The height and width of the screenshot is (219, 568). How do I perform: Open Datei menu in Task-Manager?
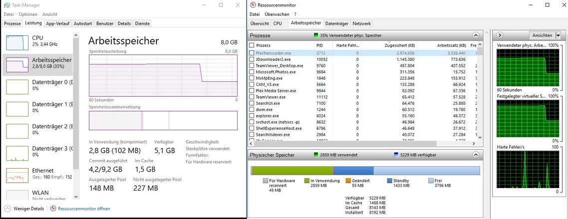click(8, 14)
